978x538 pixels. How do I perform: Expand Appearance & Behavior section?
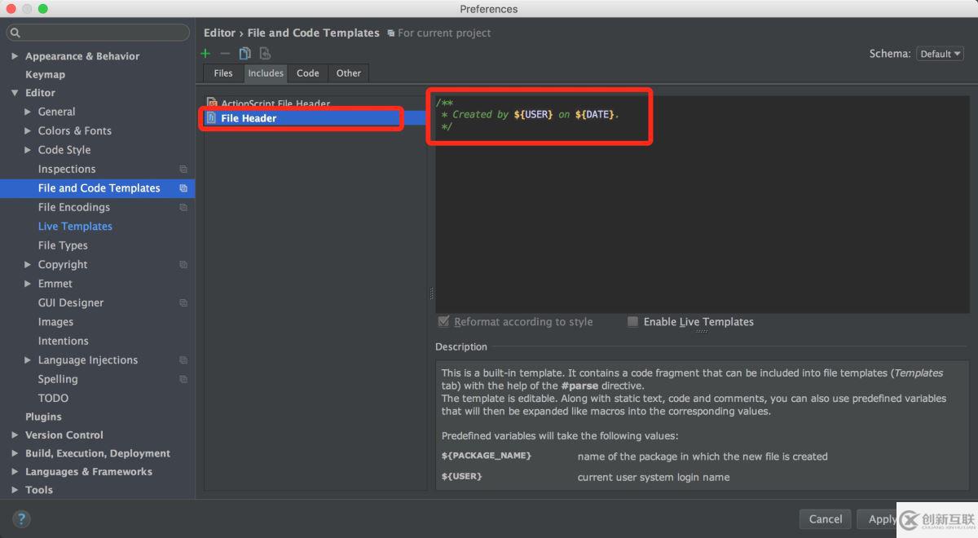[15, 56]
